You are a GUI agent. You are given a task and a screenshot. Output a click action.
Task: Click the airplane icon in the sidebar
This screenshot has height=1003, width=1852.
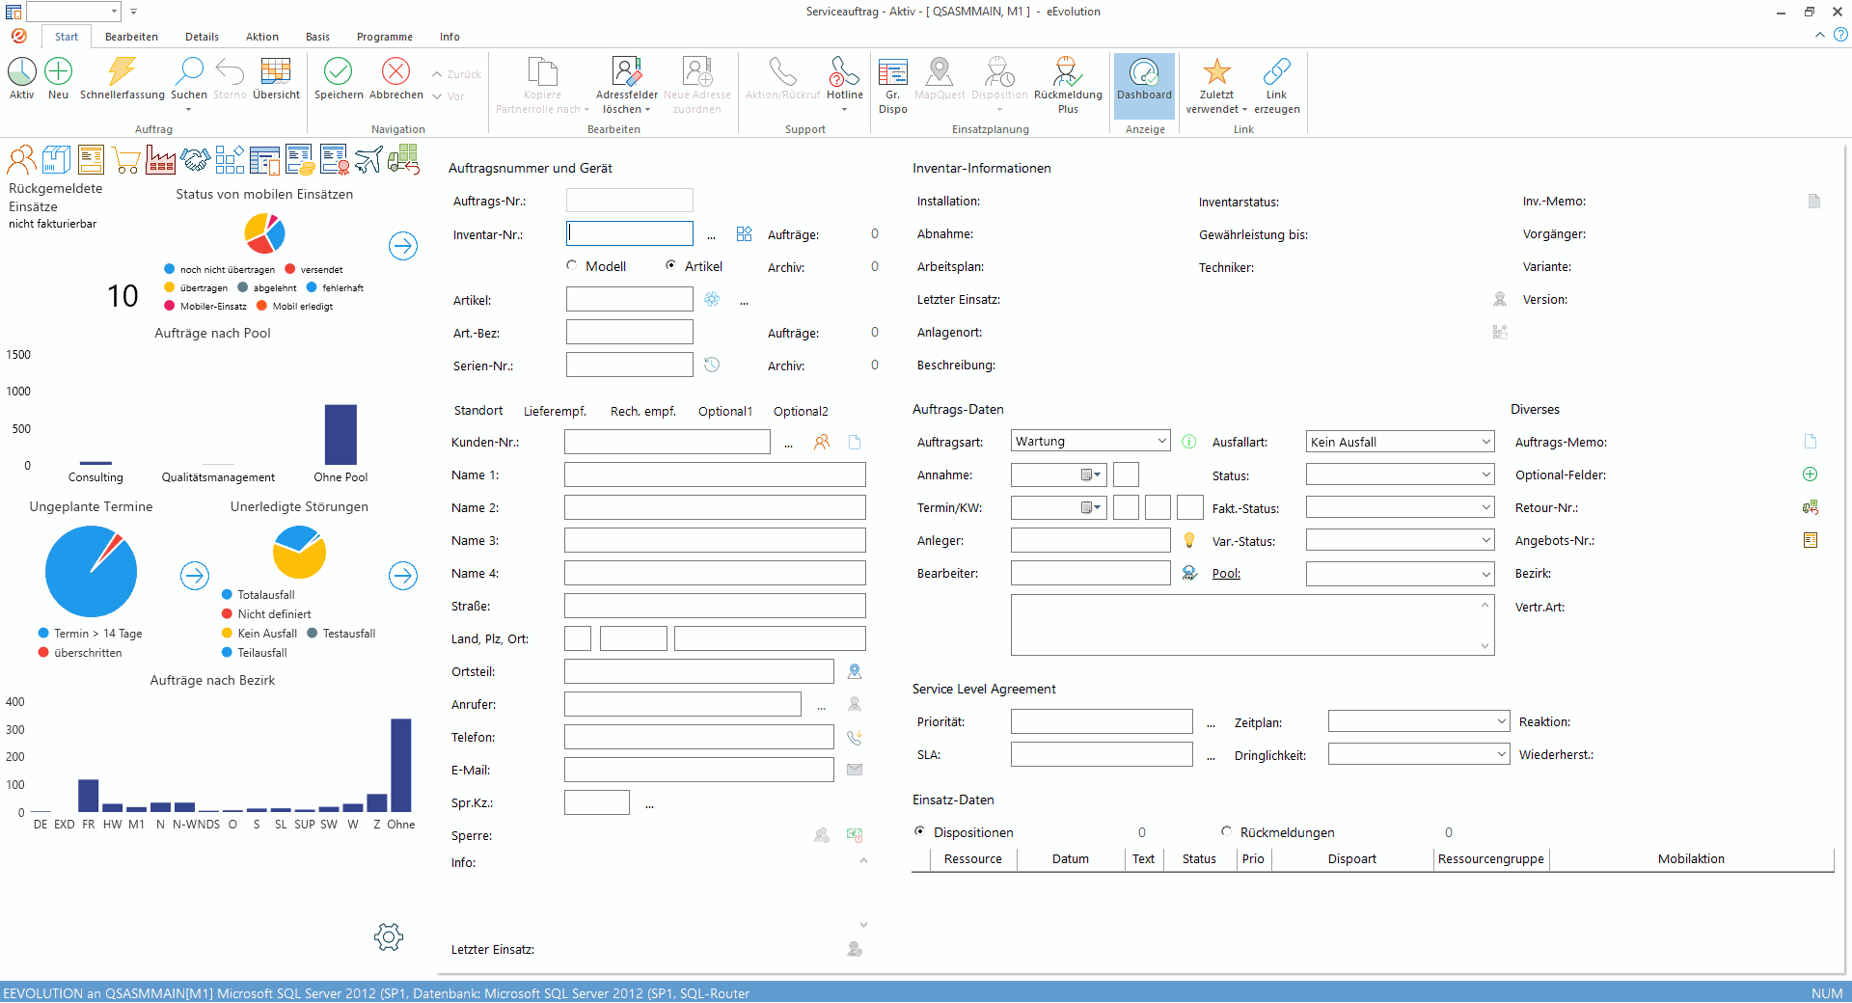pos(368,159)
